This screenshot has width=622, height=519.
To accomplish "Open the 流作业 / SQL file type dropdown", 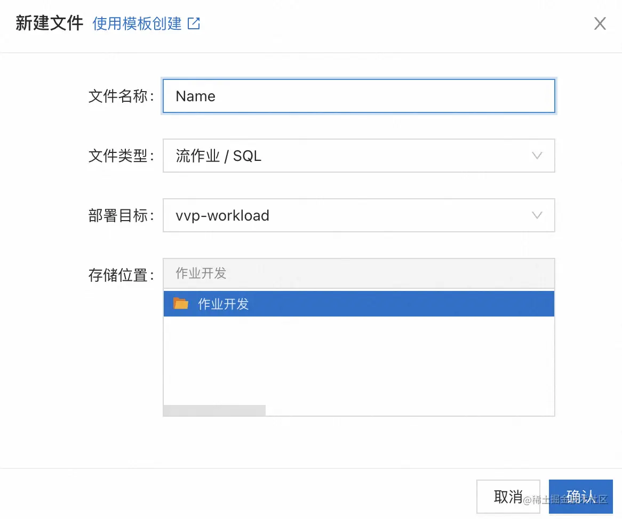I will (x=347, y=156).
